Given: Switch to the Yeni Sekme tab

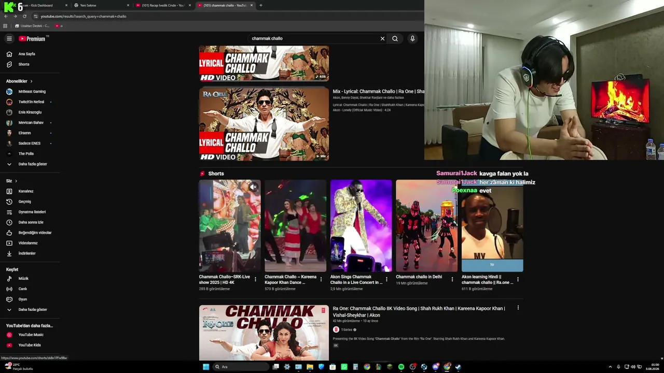Looking at the screenshot, I should coord(101,5).
